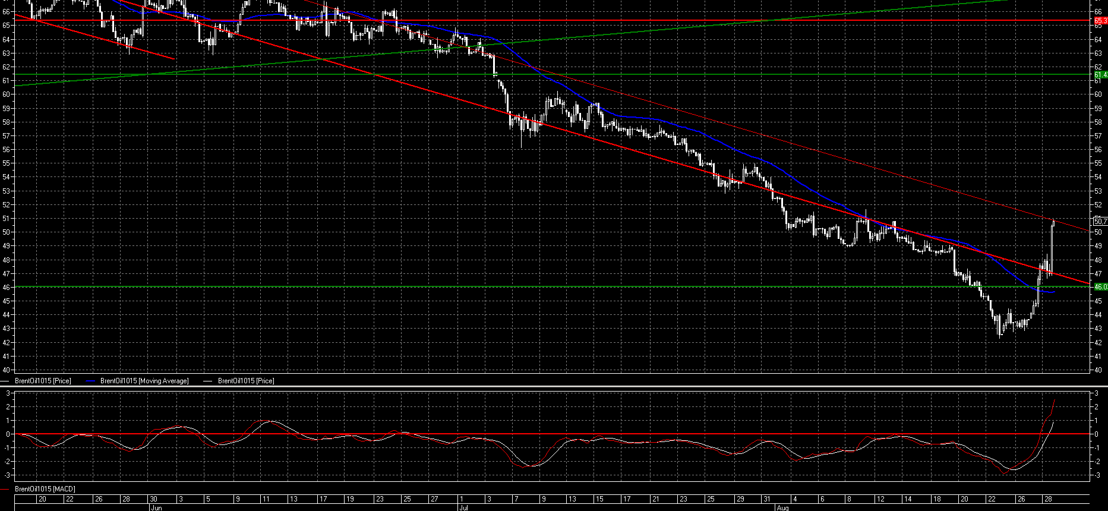Click the divider between price and MACD panes
Viewport: 1108px width, 511px height.
(553, 387)
